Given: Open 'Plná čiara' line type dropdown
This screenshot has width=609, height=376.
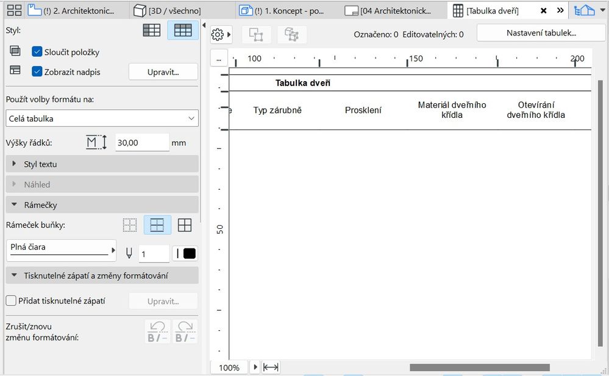Looking at the screenshot, I should click(62, 250).
